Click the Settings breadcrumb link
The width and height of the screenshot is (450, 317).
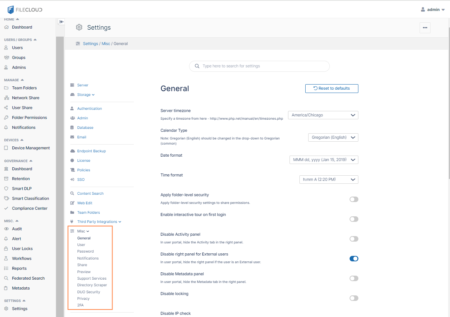coord(90,44)
